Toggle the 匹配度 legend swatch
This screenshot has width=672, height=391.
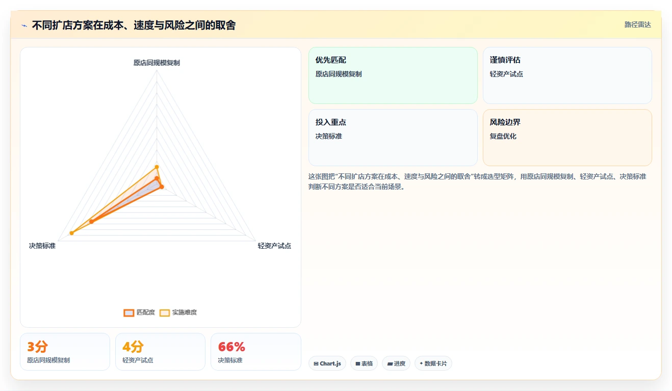click(129, 312)
